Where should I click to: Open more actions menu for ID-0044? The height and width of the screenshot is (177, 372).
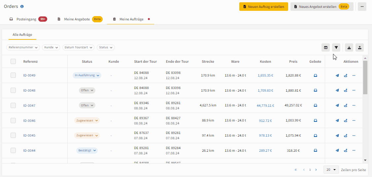click(354, 150)
